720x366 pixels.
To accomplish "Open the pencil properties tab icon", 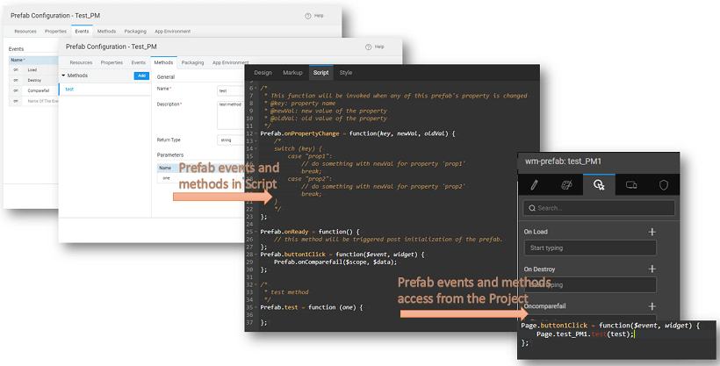I will pyautogui.click(x=532, y=184).
